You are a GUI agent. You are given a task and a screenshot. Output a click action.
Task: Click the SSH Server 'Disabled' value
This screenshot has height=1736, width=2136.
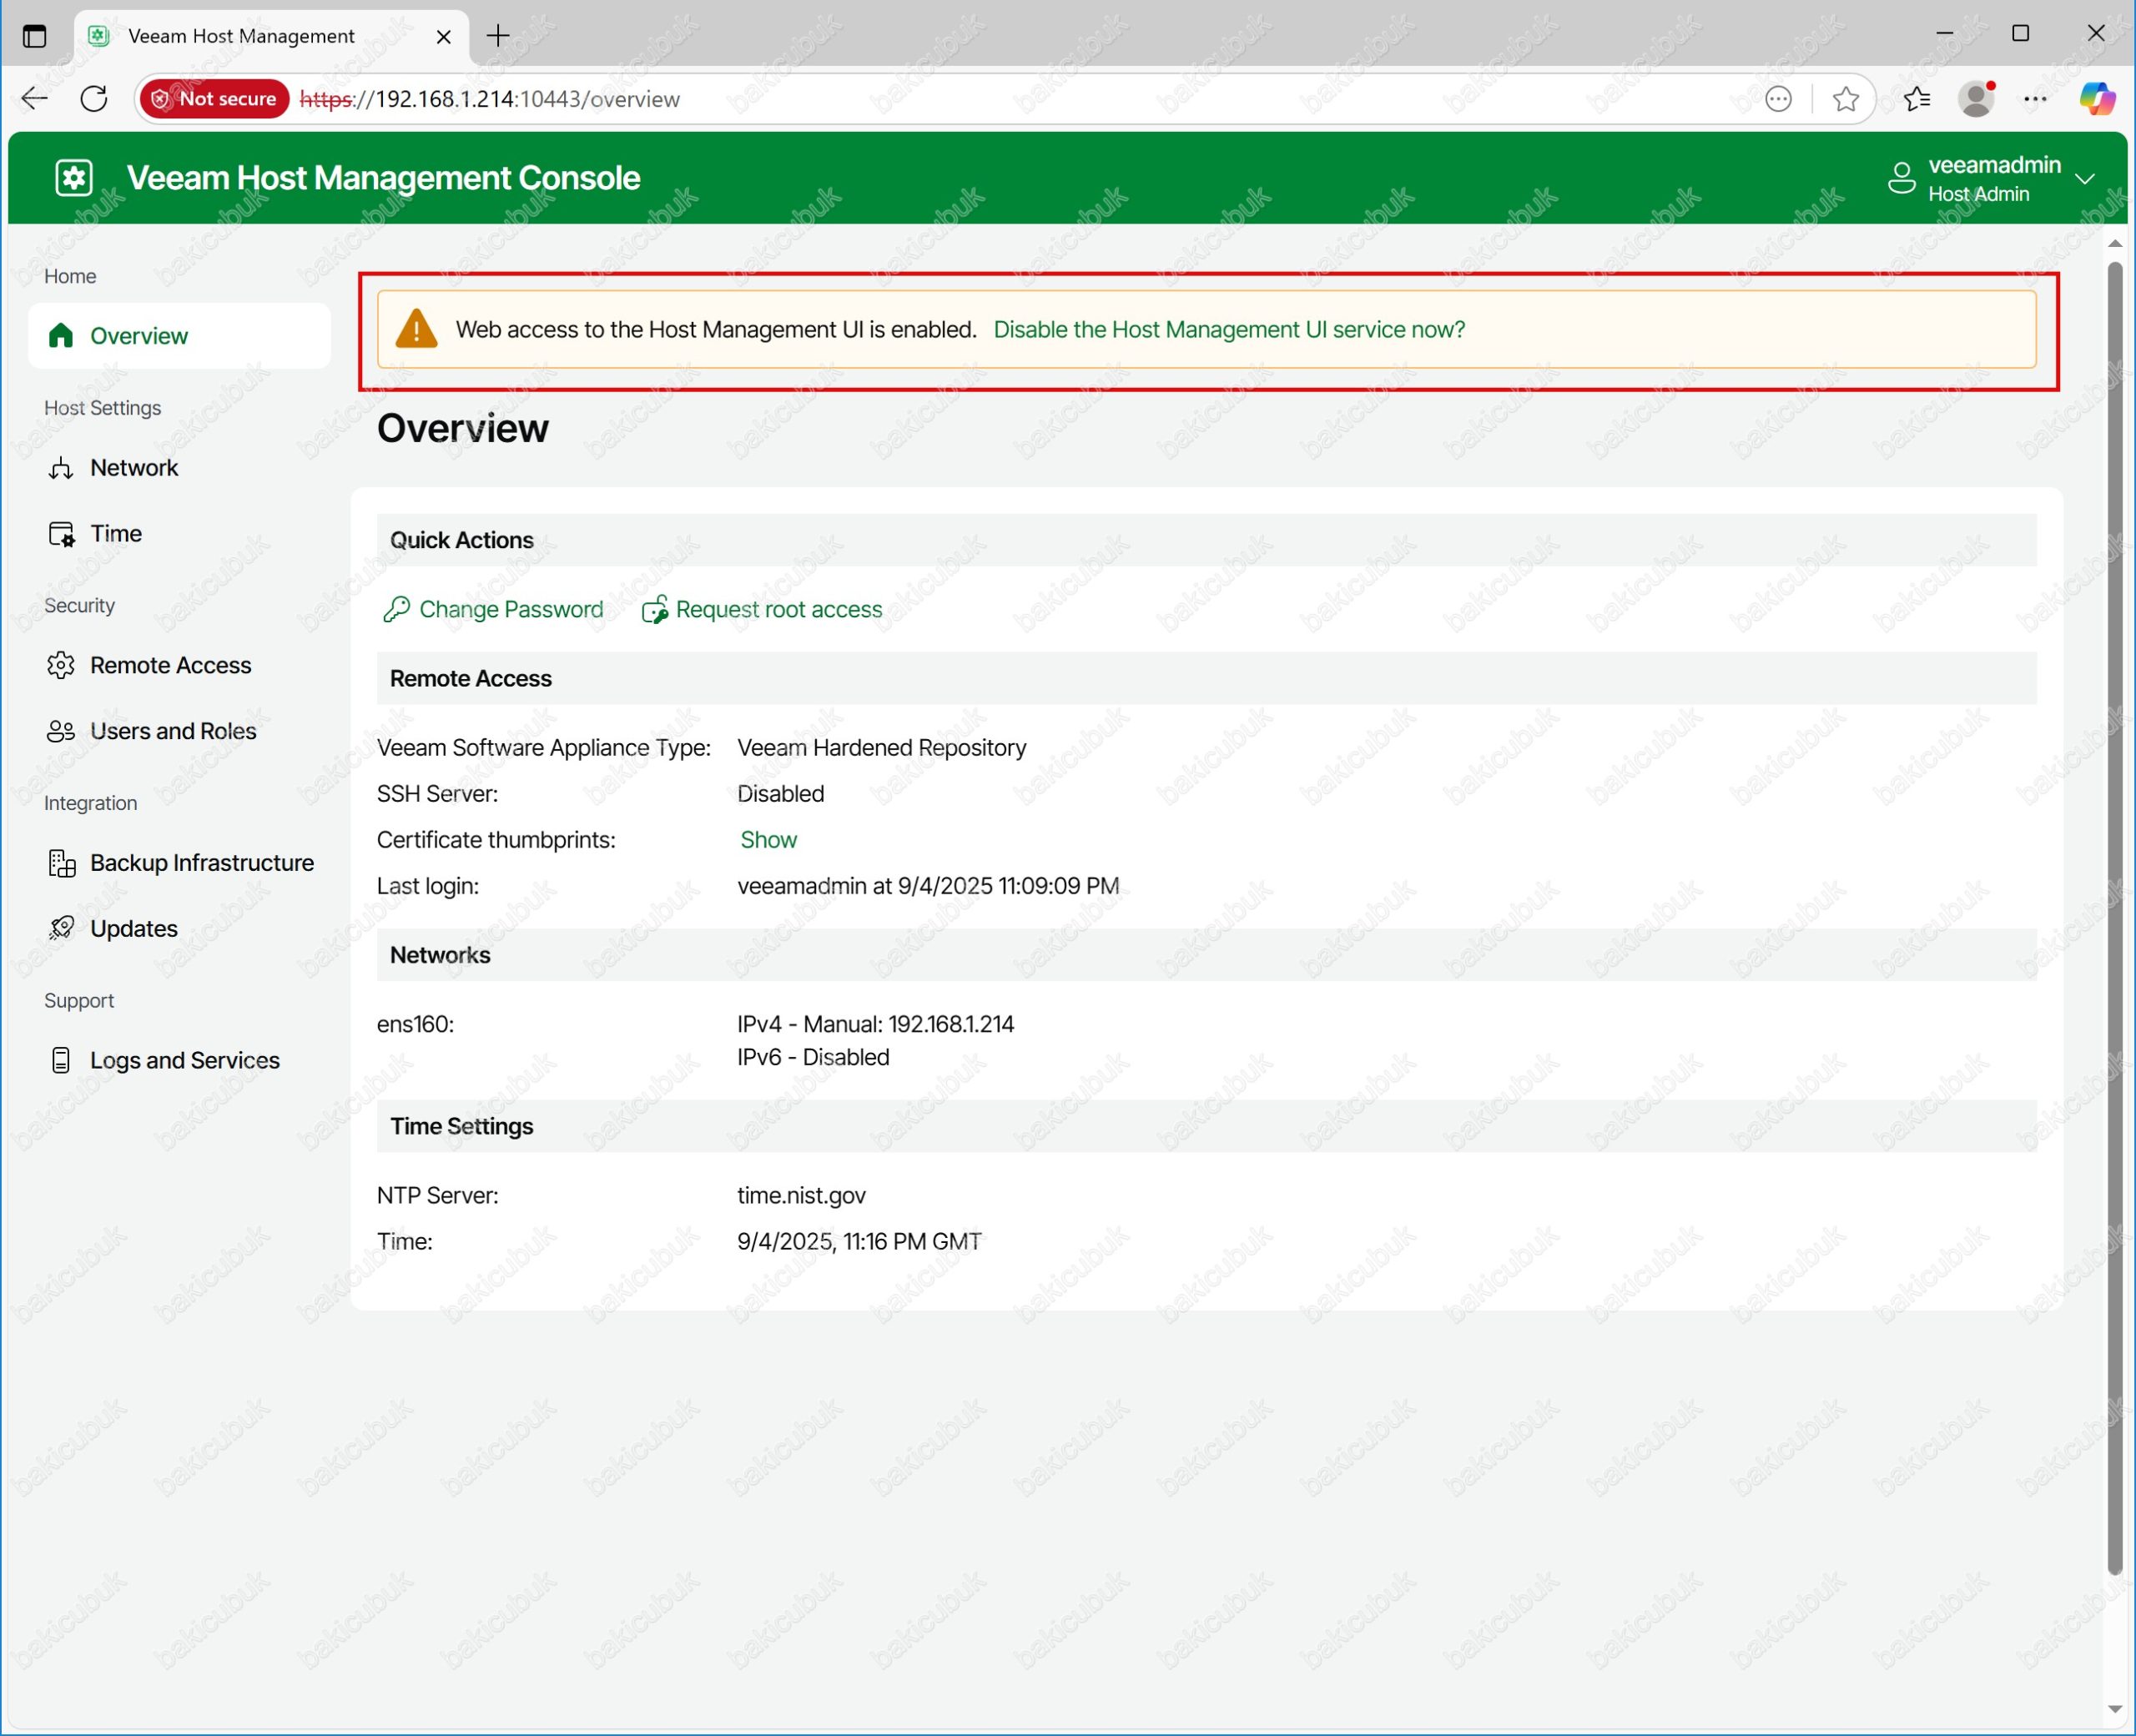781,794
